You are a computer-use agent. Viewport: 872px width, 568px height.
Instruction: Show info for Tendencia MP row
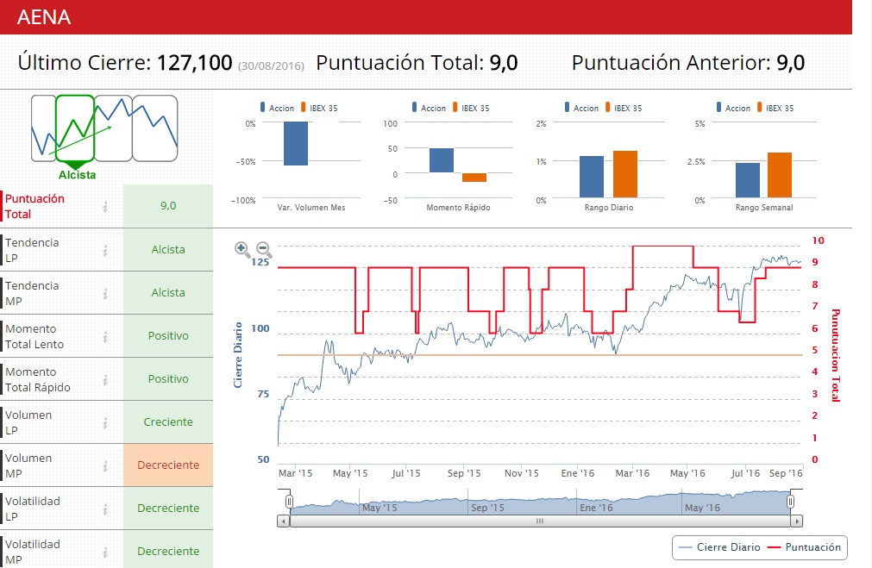click(x=105, y=293)
